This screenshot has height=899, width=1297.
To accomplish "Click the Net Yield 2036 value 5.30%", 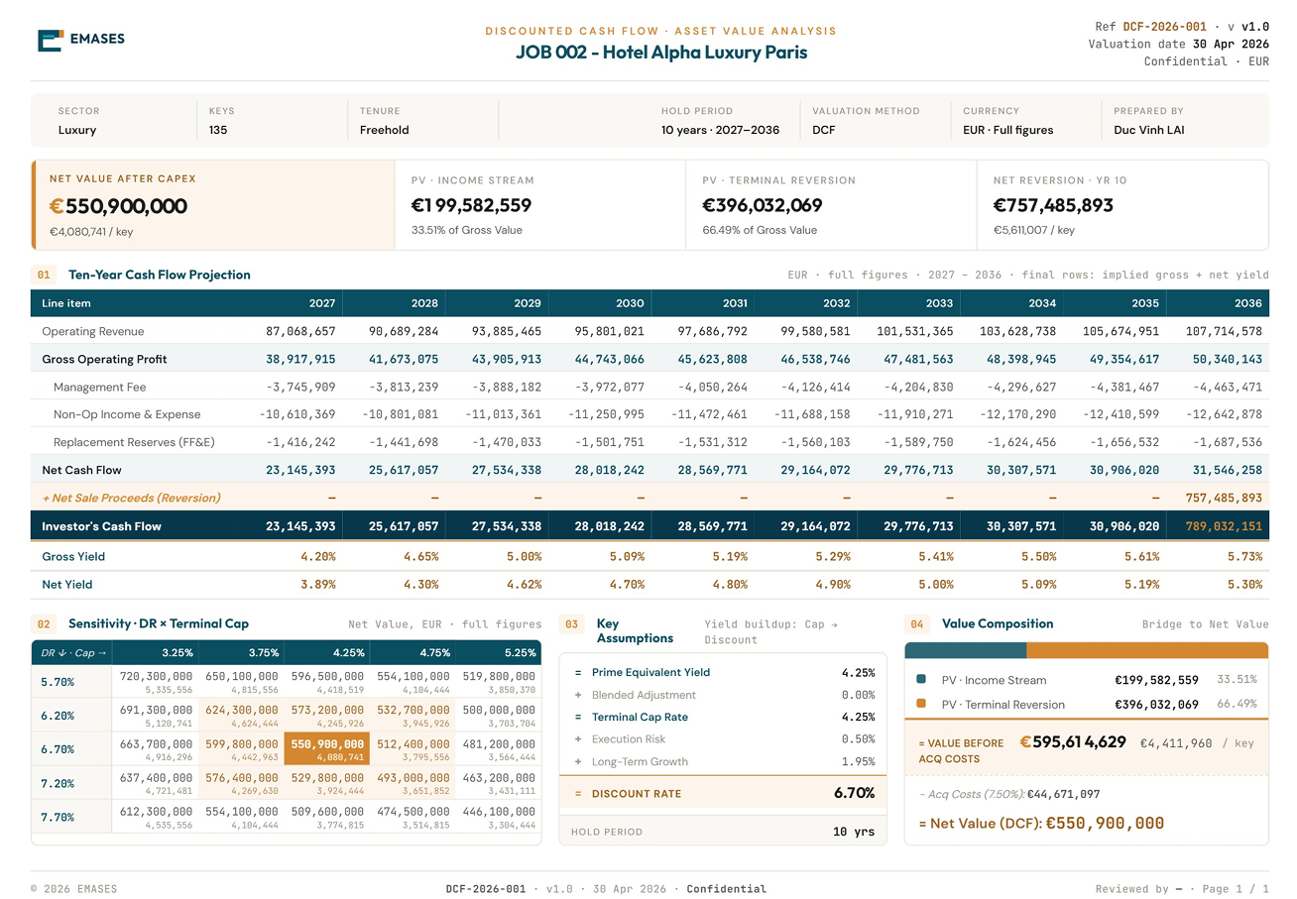I will pos(1244,585).
